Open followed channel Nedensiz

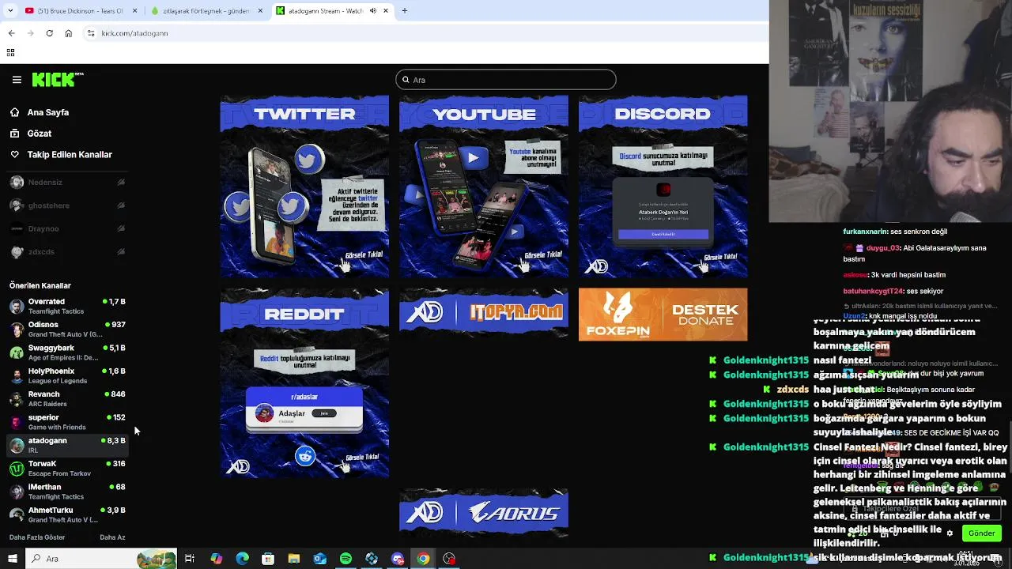(x=67, y=183)
